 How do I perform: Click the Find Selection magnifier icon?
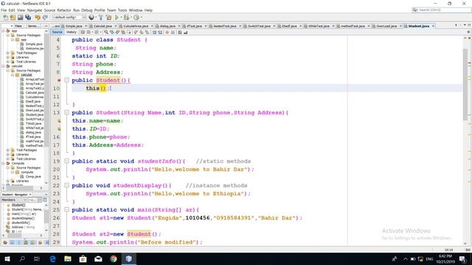coord(106,32)
